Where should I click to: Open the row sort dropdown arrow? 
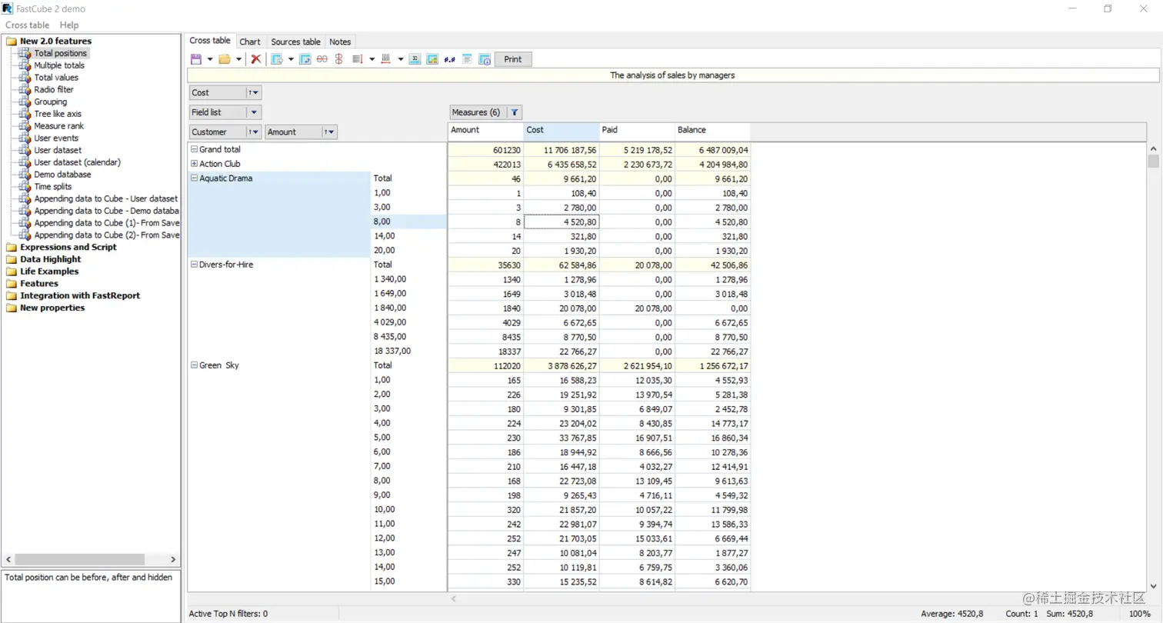coord(372,59)
